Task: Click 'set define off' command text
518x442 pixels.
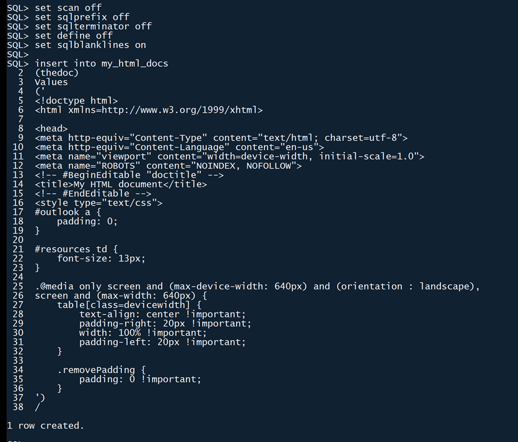Action: [x=74, y=35]
